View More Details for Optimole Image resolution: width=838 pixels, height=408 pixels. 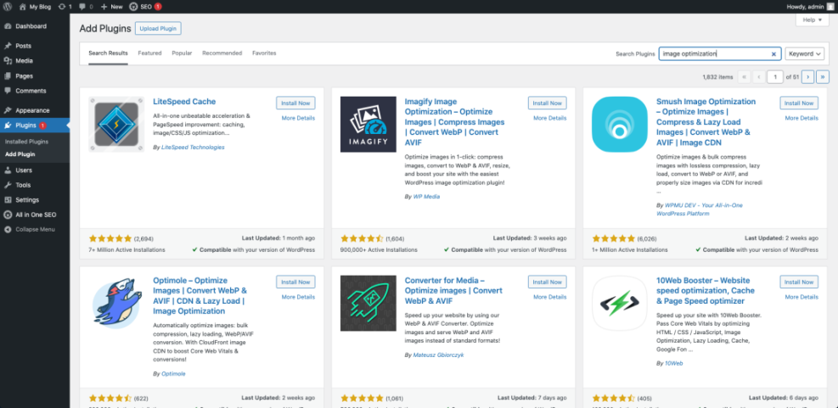click(x=298, y=297)
